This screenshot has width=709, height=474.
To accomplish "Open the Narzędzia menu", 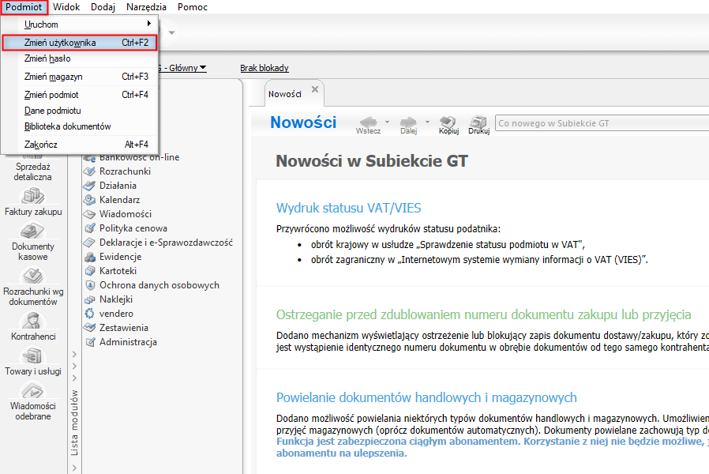I will [x=146, y=7].
